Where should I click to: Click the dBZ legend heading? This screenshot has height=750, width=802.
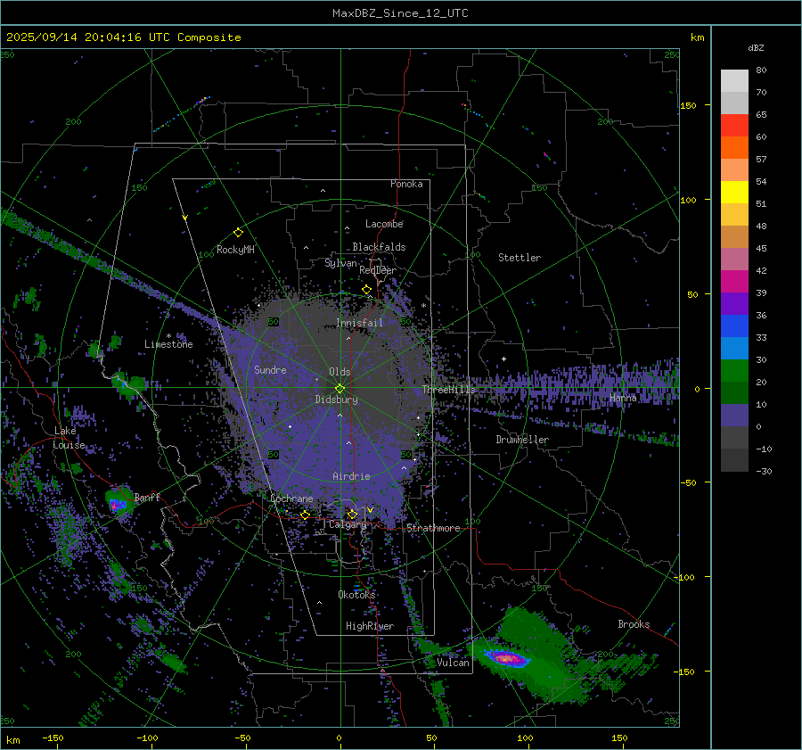[x=756, y=48]
